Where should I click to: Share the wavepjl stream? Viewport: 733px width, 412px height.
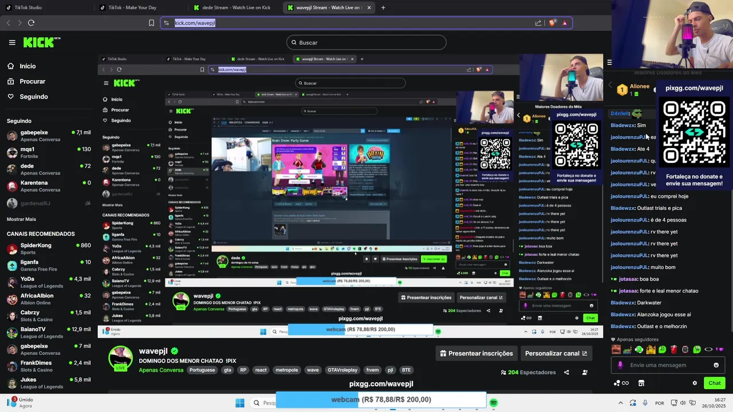coord(566,373)
